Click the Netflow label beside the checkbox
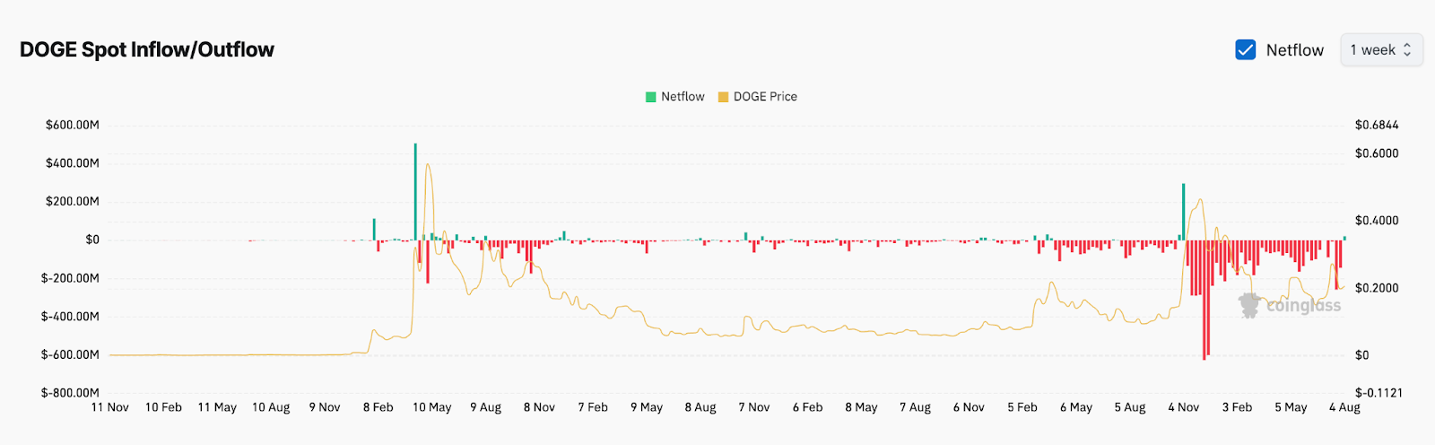 tap(1294, 50)
